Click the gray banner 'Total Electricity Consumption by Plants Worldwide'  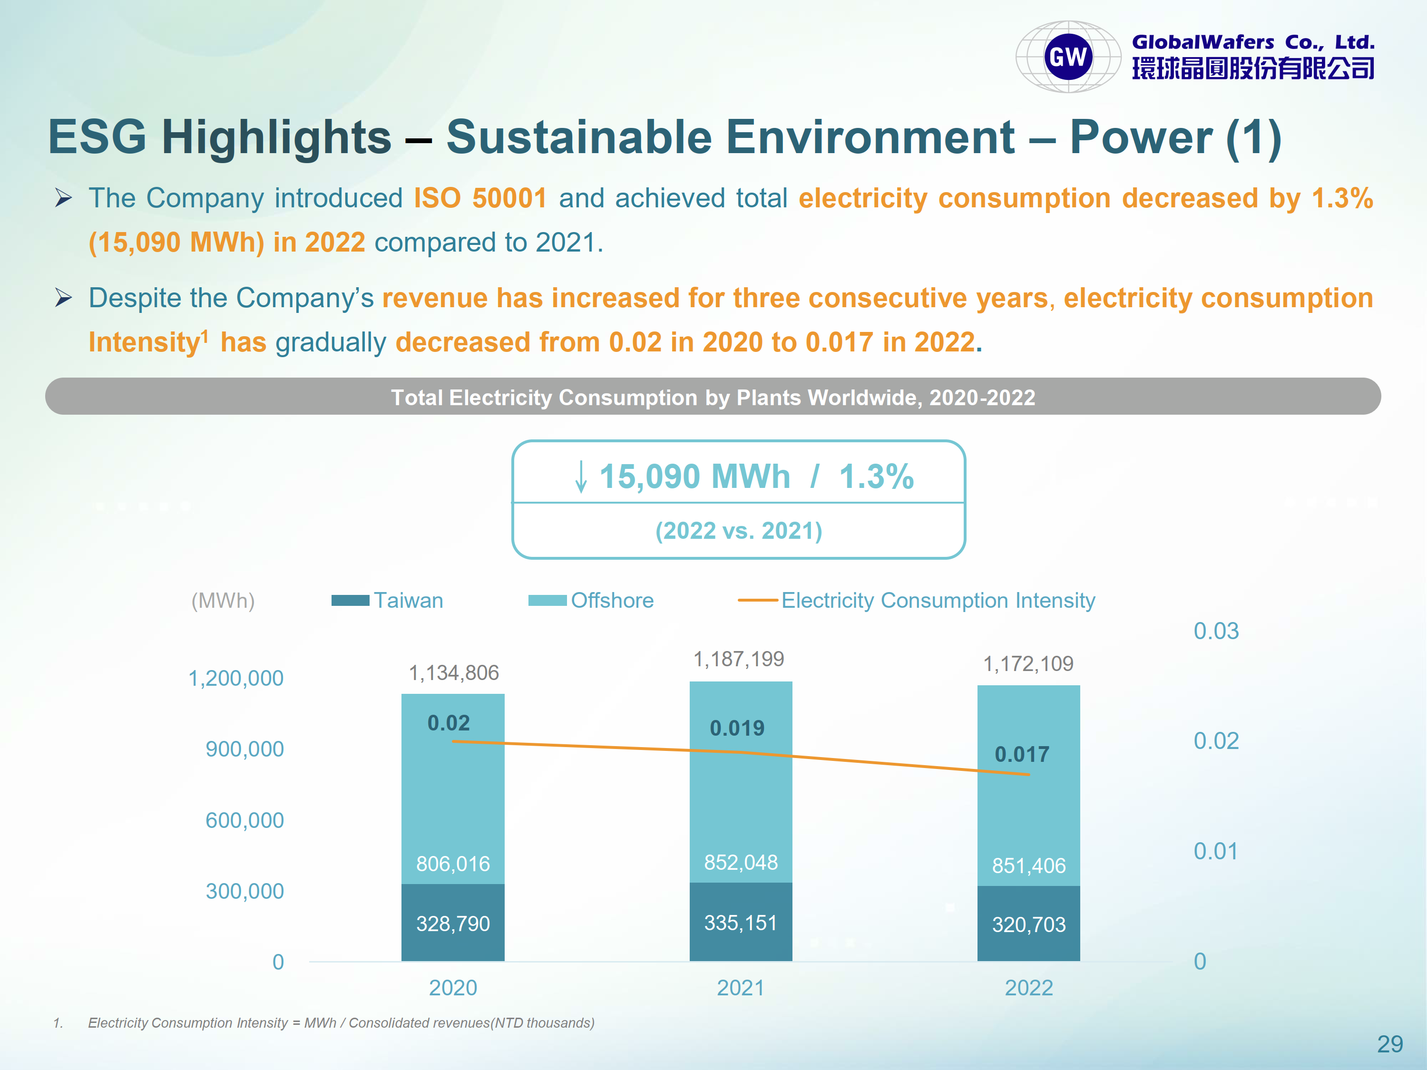point(713,397)
